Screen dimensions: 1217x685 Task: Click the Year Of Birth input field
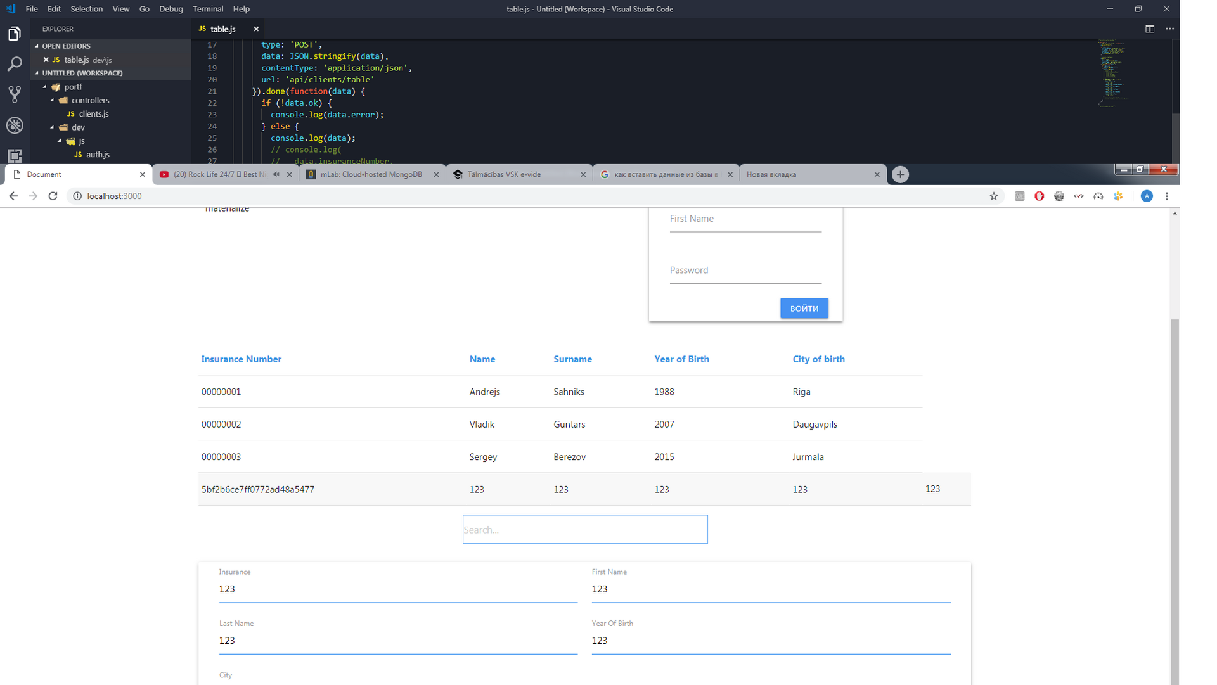[771, 641]
